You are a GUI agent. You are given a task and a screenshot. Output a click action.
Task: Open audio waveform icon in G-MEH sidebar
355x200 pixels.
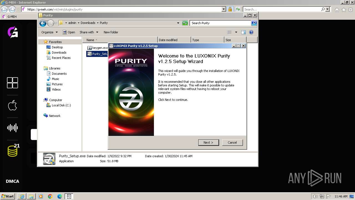[x=12, y=128]
